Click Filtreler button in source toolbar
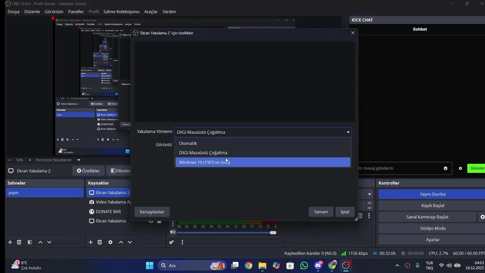 tap(119, 171)
